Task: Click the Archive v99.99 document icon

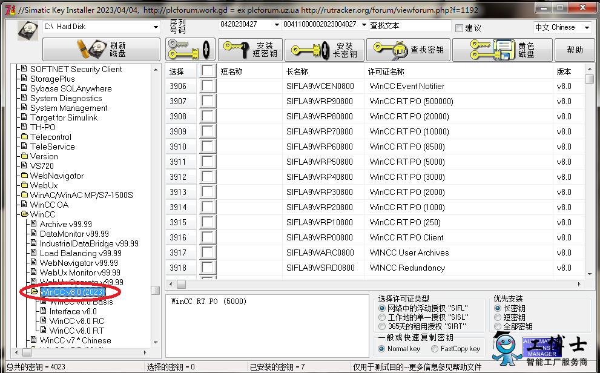Action: coord(34,224)
